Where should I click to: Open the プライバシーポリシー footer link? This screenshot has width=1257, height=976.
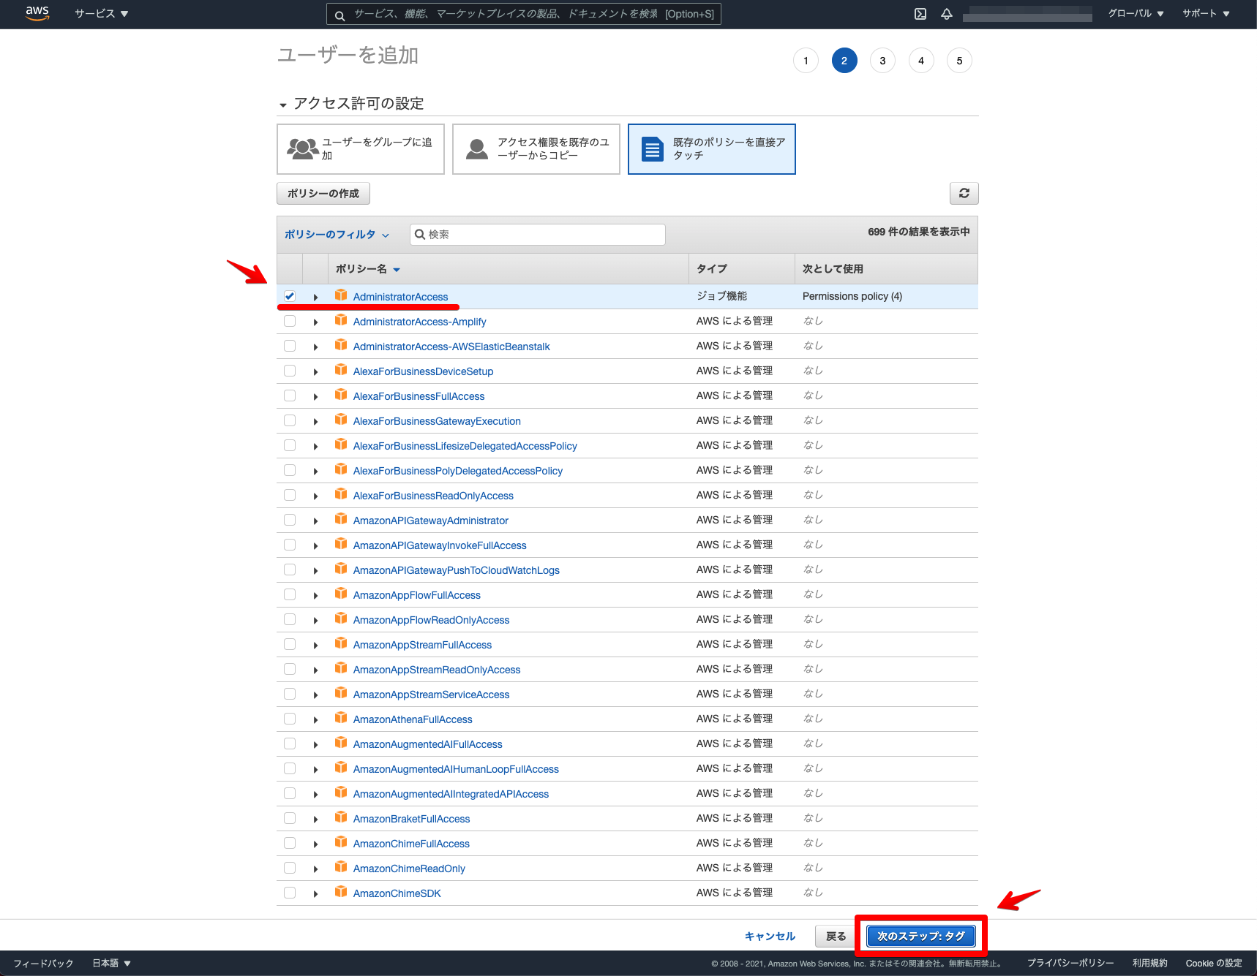tap(1070, 963)
